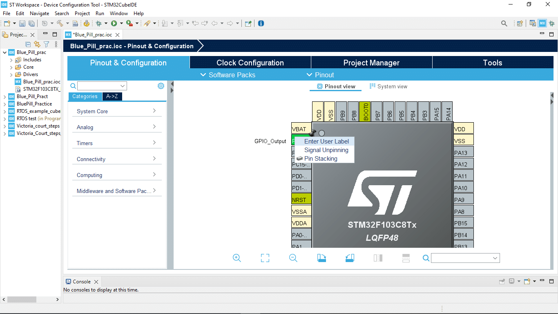Open the Project Manager tab
The height and width of the screenshot is (314, 558).
coord(371,63)
